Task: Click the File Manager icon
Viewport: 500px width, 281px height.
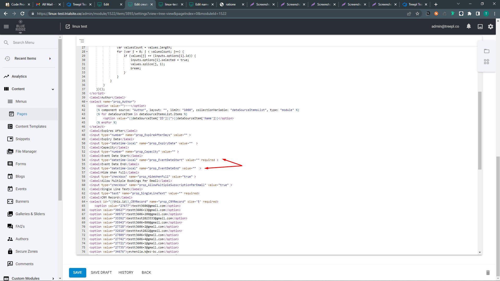Action: click(10, 152)
